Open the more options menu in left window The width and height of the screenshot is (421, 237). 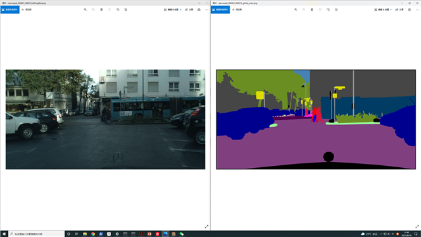click(x=207, y=10)
